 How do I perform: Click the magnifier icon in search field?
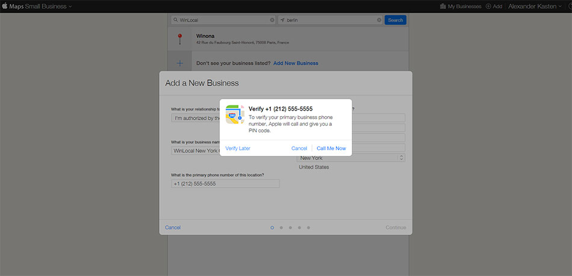(176, 20)
